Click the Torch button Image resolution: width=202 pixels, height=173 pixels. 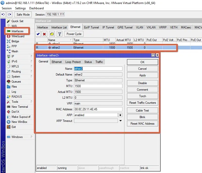pos(142,96)
